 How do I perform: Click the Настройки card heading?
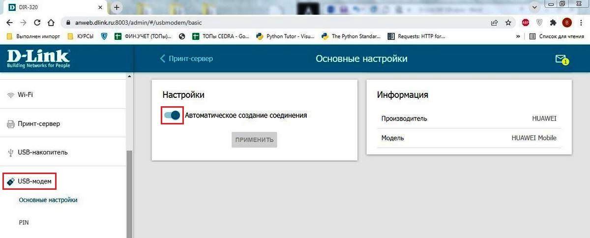click(183, 94)
